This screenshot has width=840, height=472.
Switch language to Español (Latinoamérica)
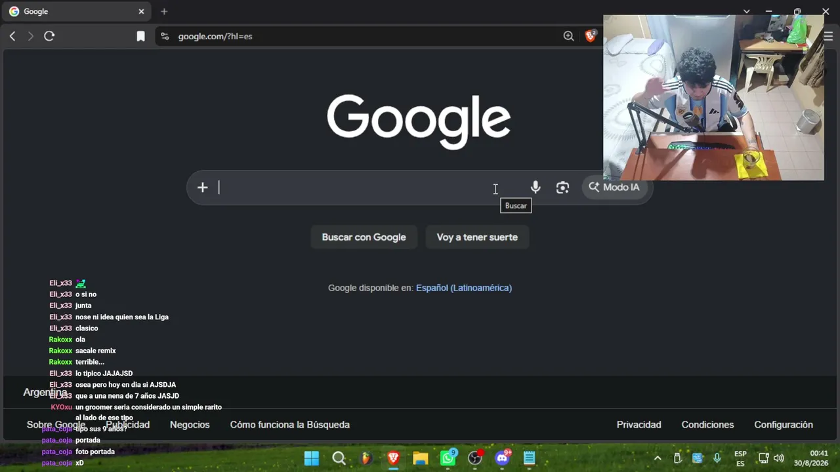click(464, 288)
